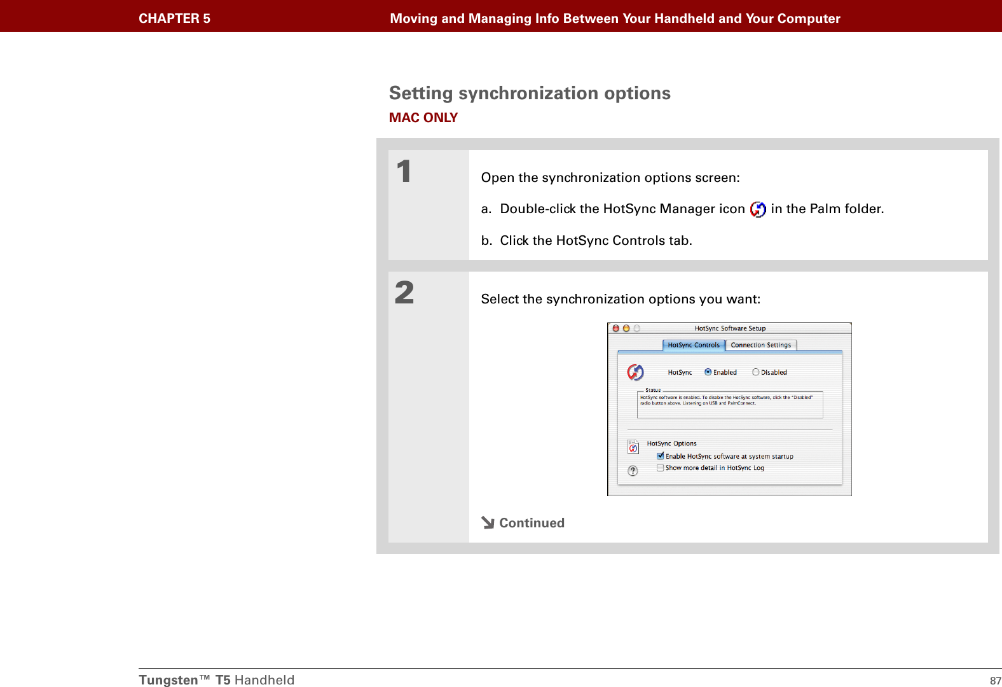Click the Click the HotSync Controls tab instruction

596,240
